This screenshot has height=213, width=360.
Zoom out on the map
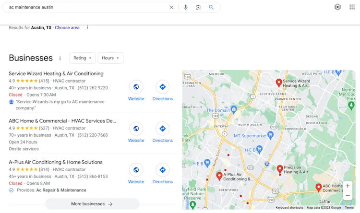coord(348,196)
